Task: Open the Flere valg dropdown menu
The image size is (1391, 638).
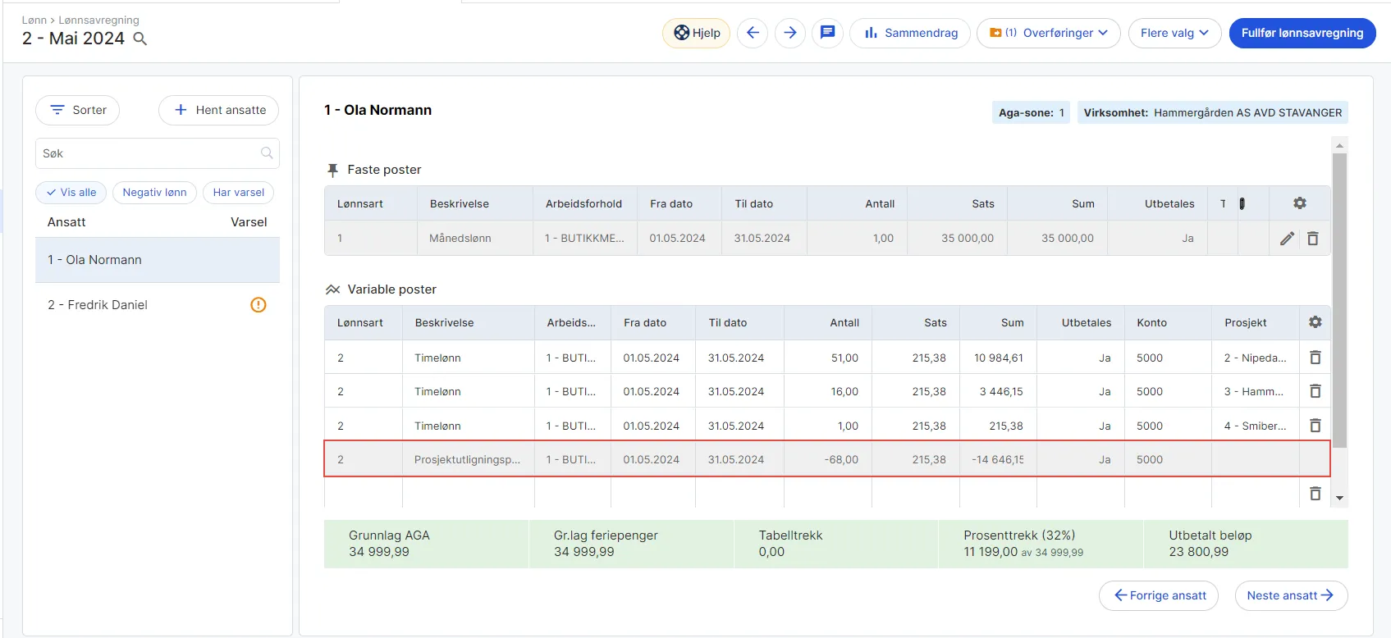Action: [x=1174, y=33]
